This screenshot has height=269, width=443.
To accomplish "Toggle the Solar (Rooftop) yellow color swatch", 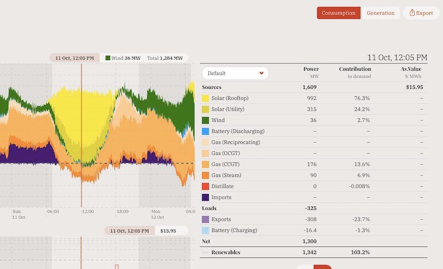I will (205, 98).
